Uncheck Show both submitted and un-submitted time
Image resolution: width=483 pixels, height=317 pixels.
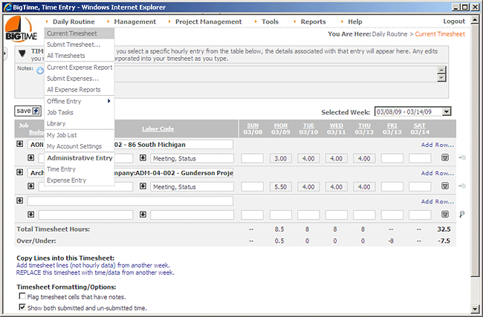coord(22,307)
